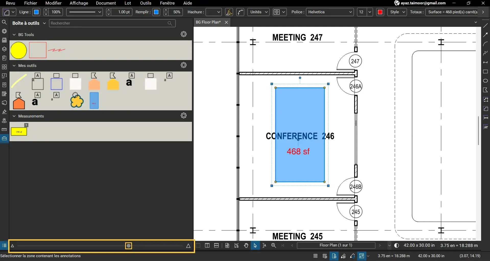Switch to the BG Floor Plan tab
The height and width of the screenshot is (261, 490).
(x=208, y=22)
